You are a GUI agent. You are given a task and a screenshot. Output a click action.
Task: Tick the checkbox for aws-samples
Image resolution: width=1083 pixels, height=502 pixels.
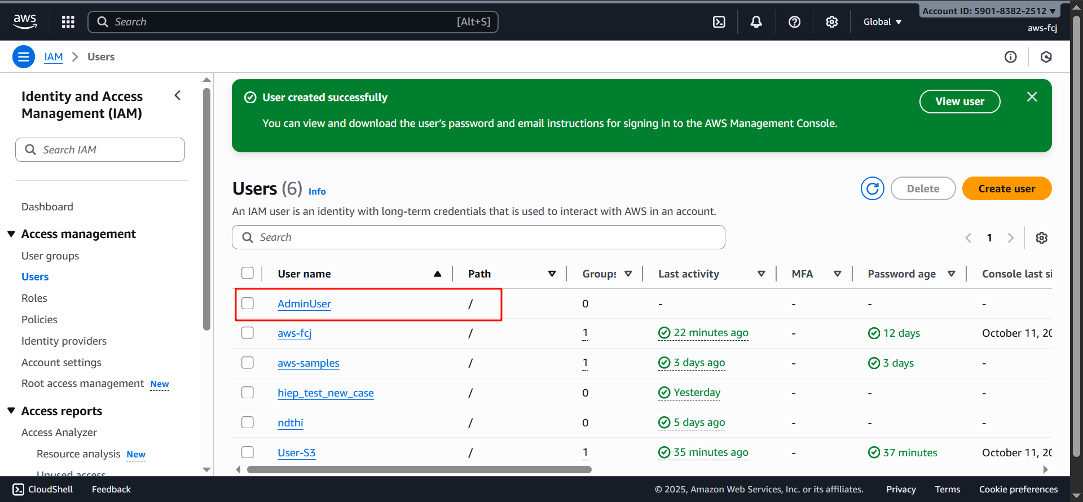[248, 363]
